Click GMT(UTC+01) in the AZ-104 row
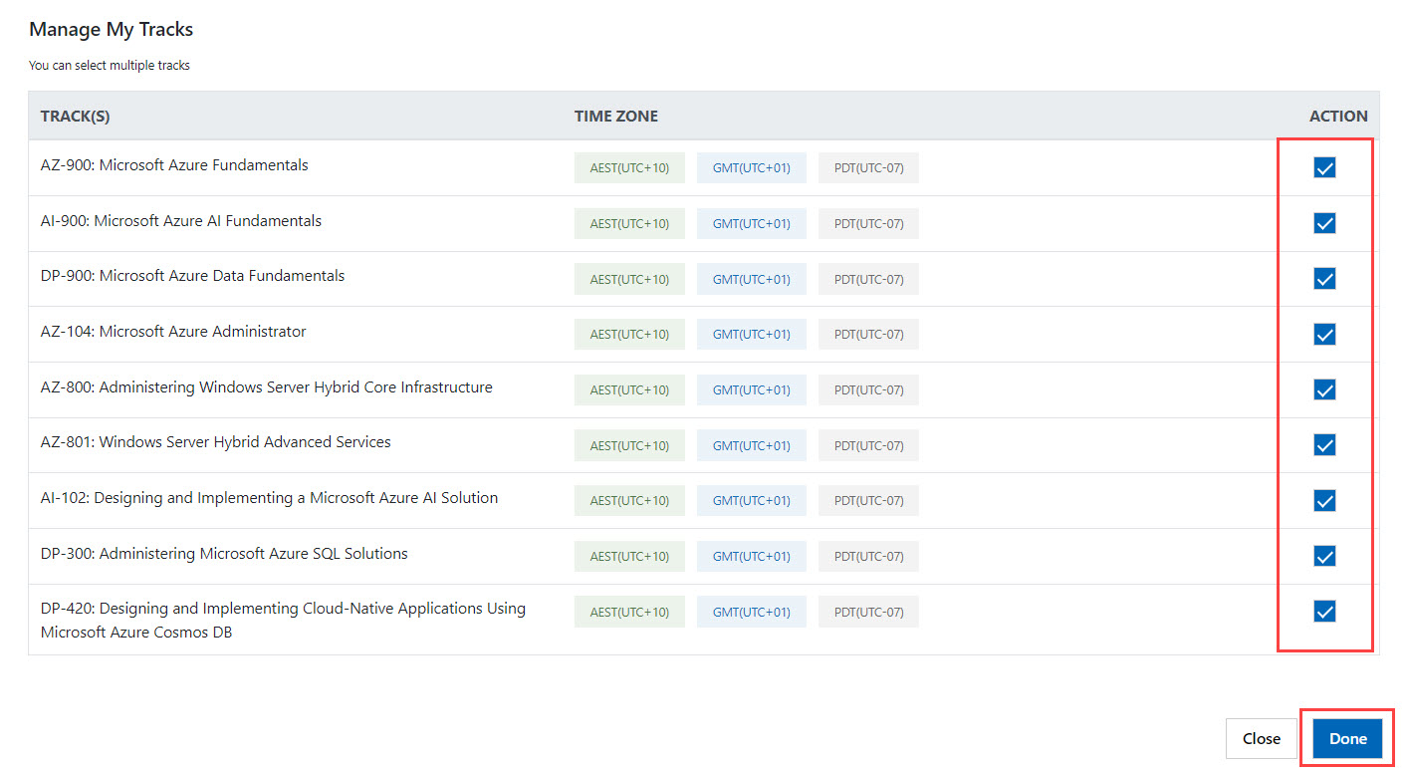Screen dimensions: 1408x768 click(x=752, y=334)
